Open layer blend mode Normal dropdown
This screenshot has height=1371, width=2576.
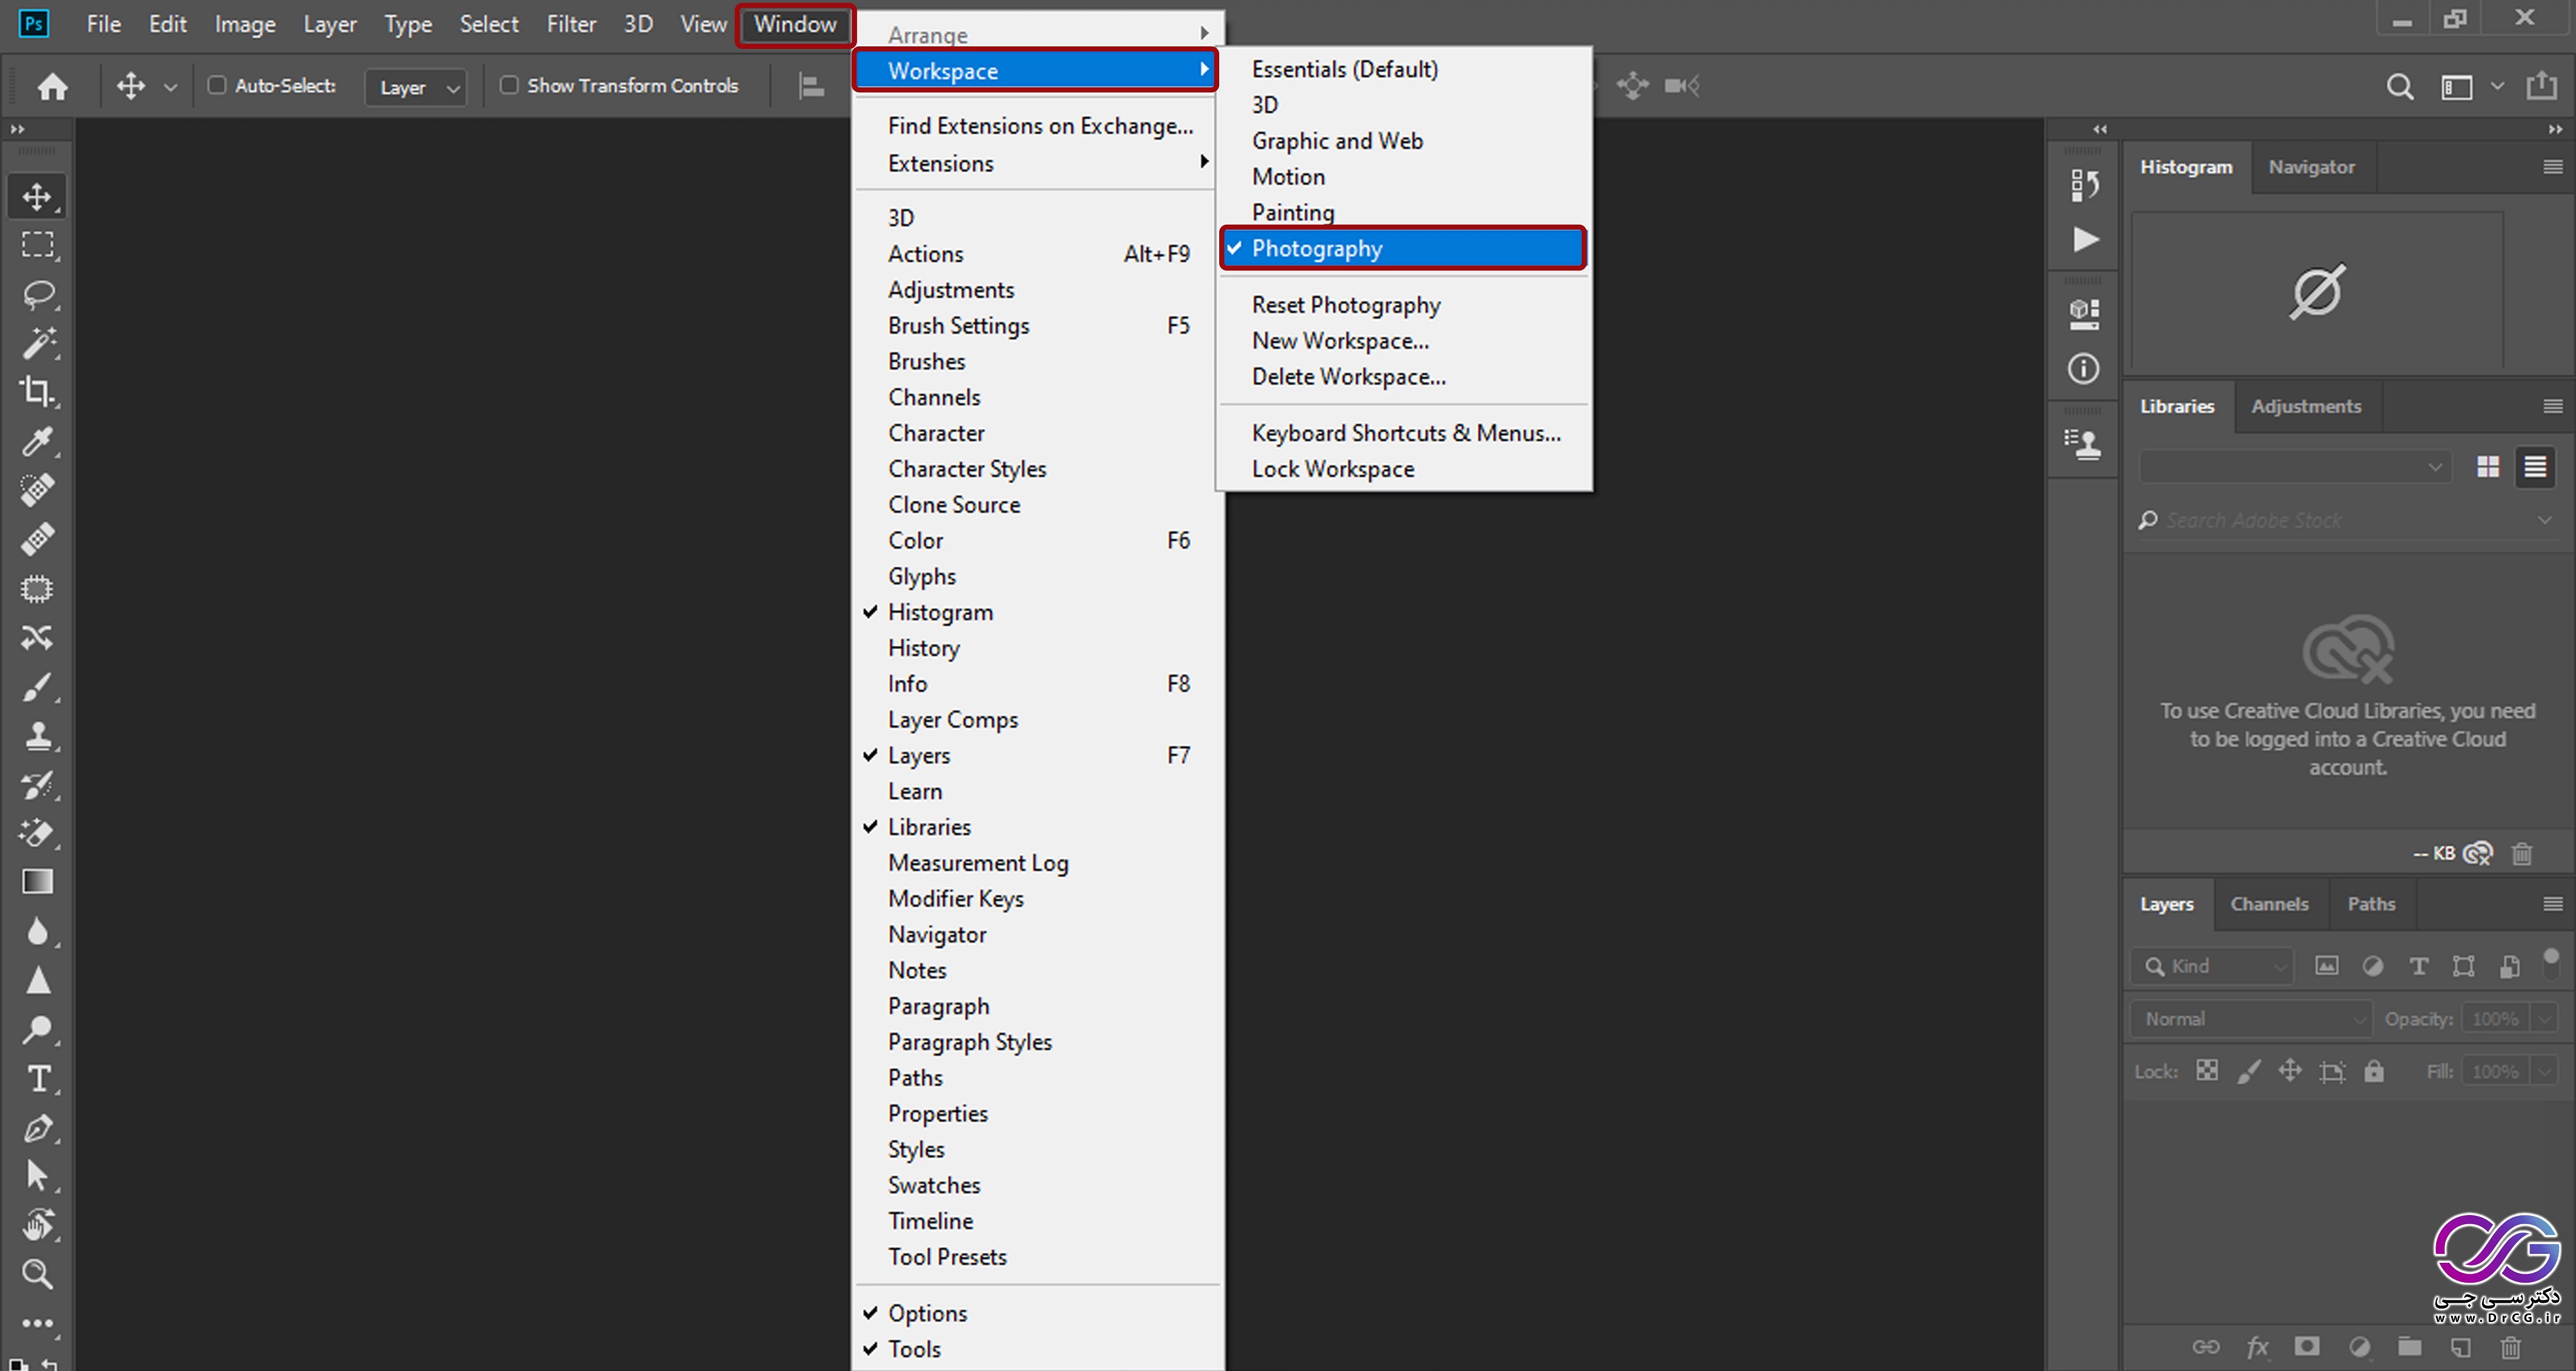pos(2251,1019)
